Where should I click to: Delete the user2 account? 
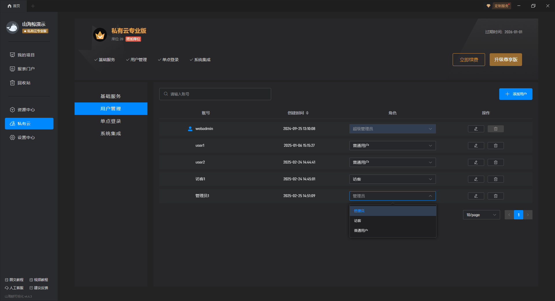coord(495,162)
